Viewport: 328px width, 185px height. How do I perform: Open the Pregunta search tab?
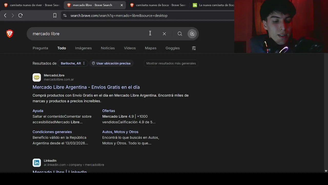(40, 48)
